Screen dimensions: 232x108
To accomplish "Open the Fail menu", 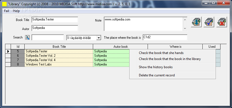I will (7, 11).
